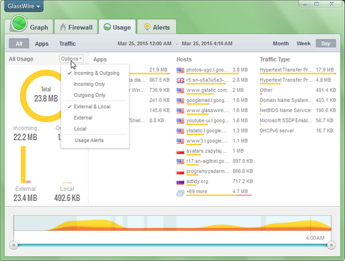The height and width of the screenshot is (261, 345).
Task: Click the left timeline range handle
Action: [14, 245]
